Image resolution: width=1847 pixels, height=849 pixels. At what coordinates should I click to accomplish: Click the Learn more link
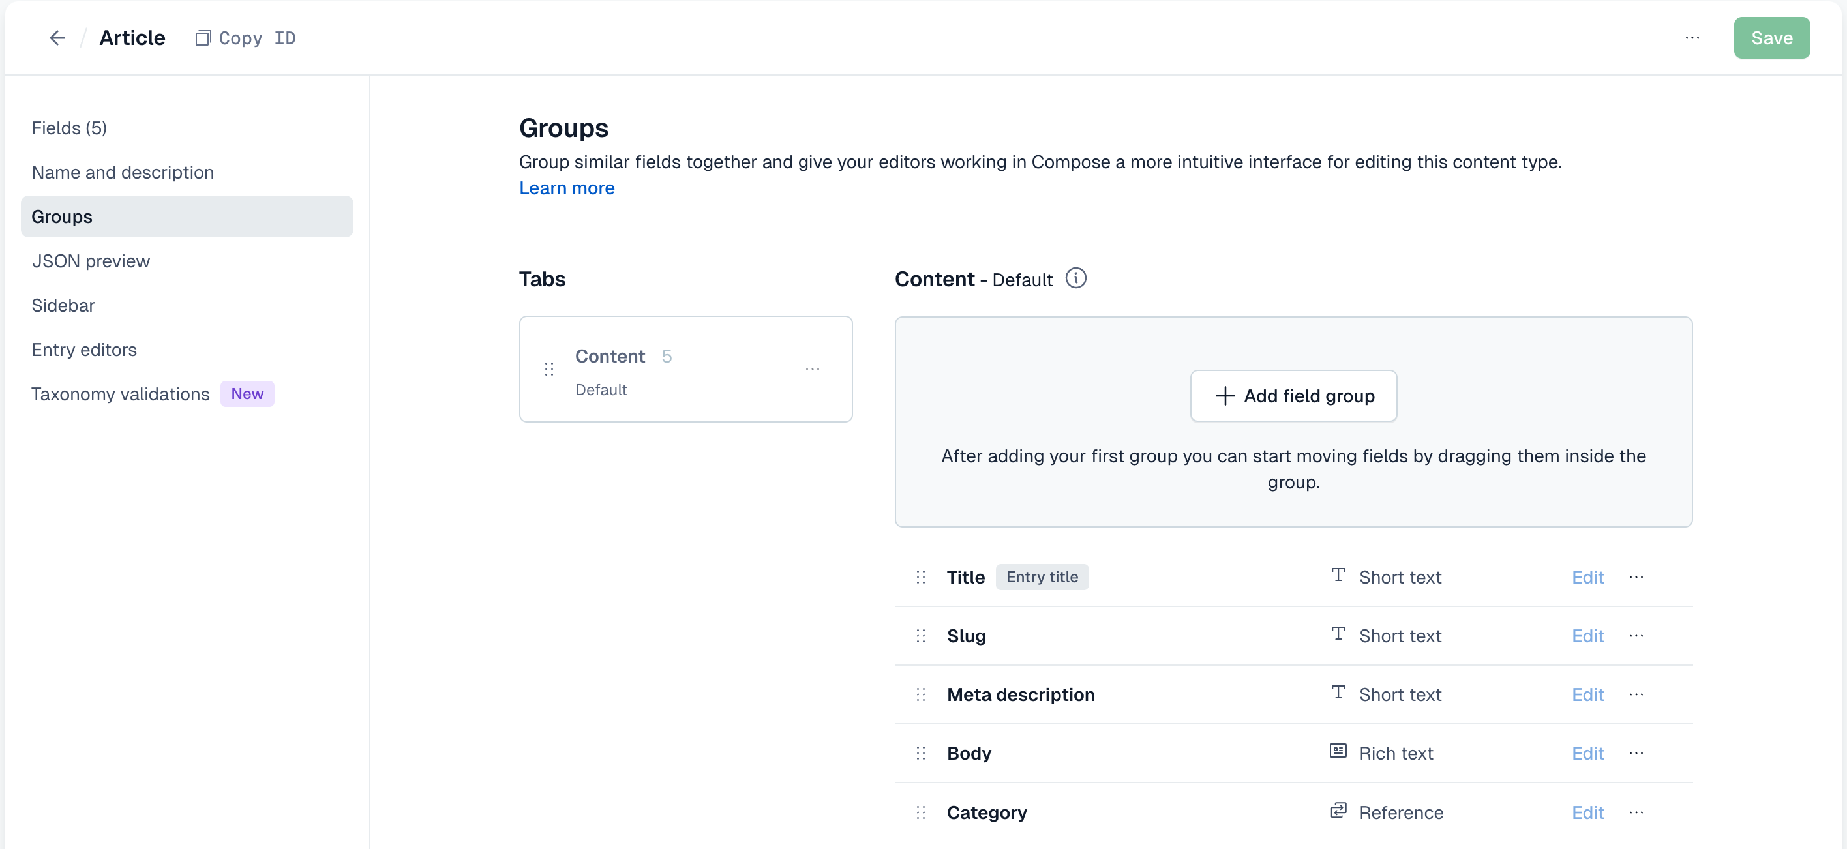[x=567, y=187]
